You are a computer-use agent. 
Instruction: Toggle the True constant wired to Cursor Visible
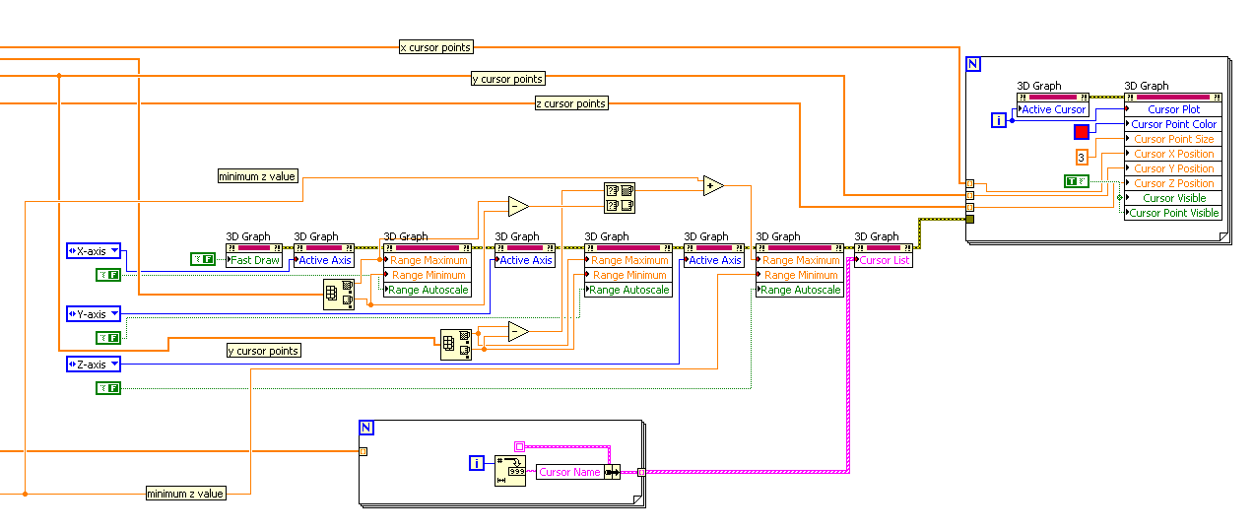click(1076, 180)
